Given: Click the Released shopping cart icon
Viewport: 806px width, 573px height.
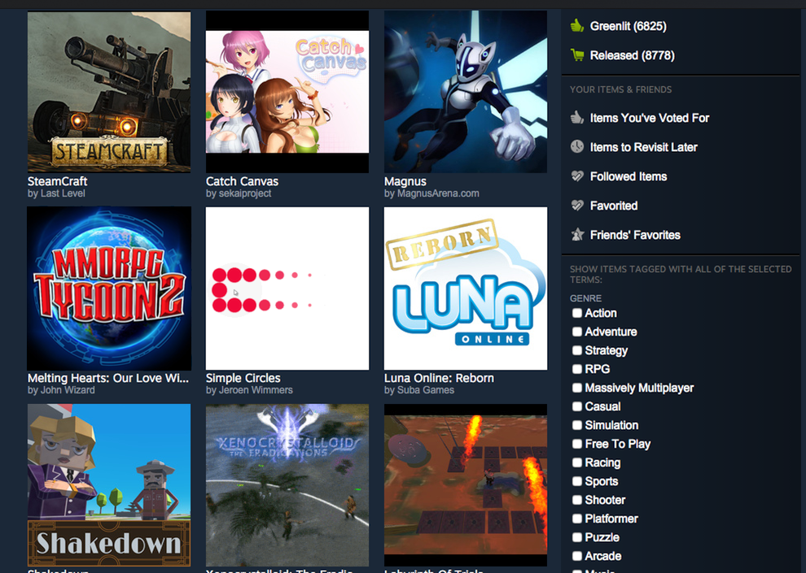Looking at the screenshot, I should tap(576, 55).
